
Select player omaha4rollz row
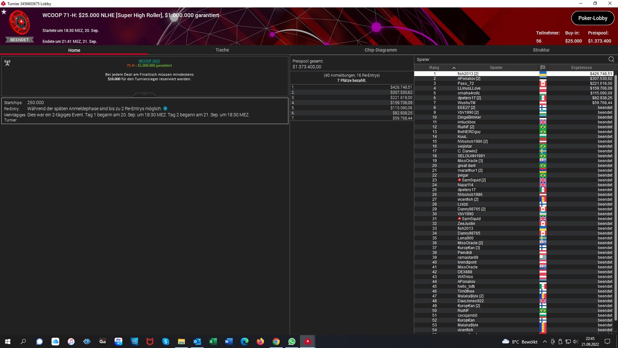[x=514, y=93]
